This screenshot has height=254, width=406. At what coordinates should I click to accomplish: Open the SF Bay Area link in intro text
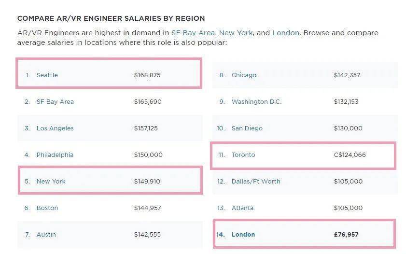pos(193,33)
